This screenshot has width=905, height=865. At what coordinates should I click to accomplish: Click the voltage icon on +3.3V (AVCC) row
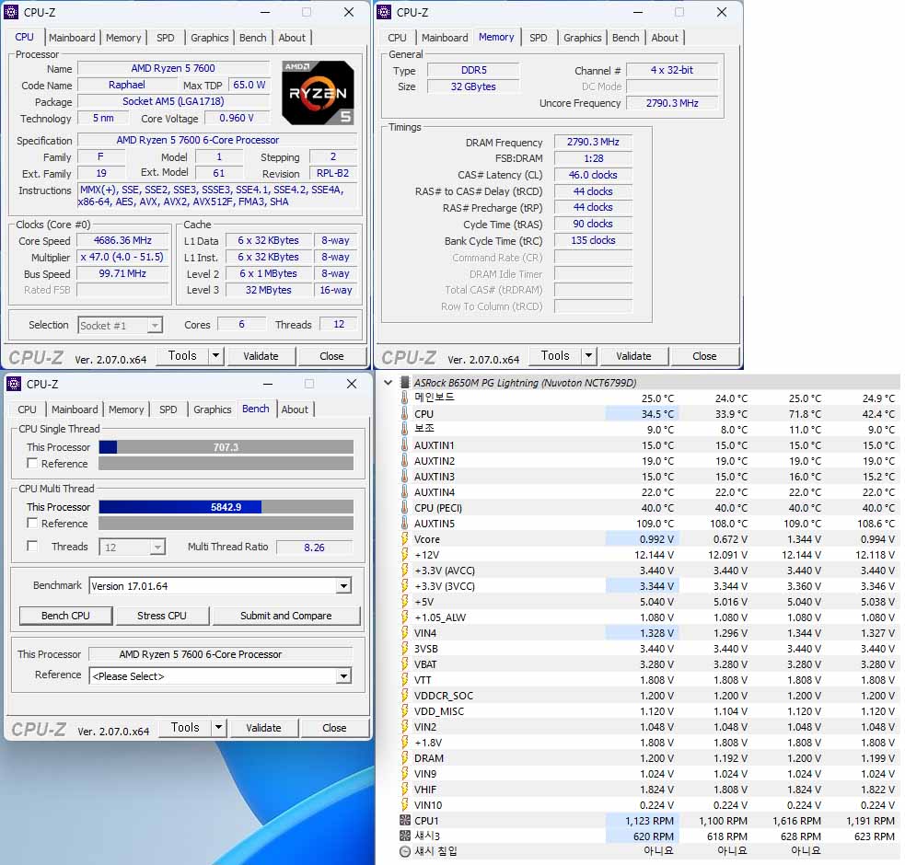pos(404,571)
